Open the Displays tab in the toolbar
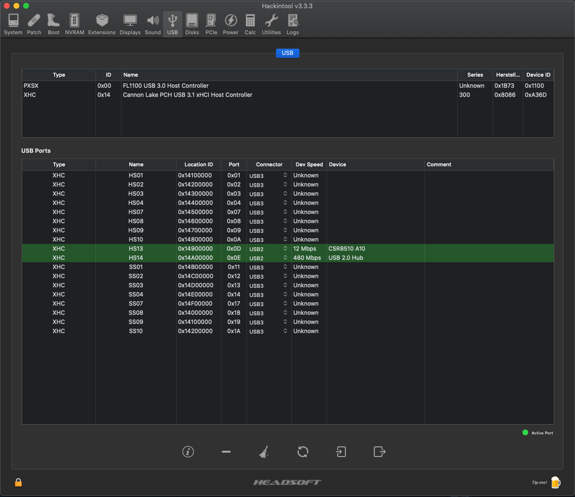 130,24
